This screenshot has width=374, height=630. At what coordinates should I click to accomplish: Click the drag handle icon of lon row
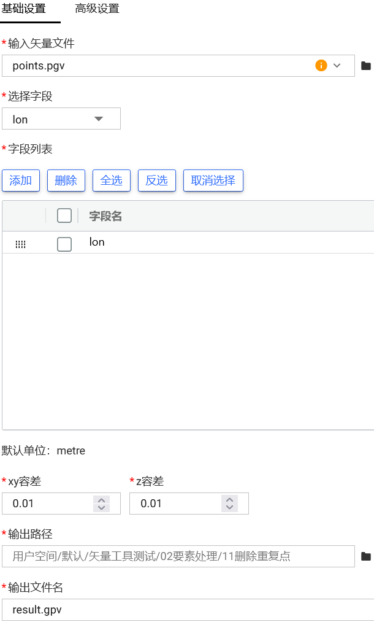tap(20, 244)
